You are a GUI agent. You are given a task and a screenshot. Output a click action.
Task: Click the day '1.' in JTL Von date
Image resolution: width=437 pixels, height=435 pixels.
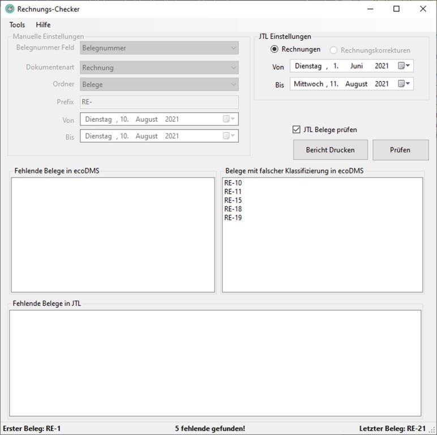coord(336,66)
